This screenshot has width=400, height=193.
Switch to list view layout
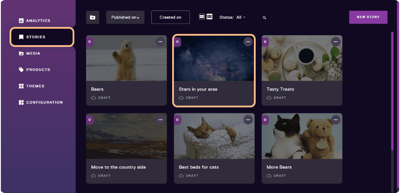point(202,17)
